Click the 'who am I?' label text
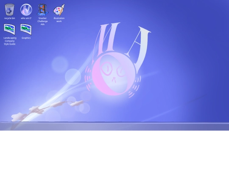 (x=26, y=18)
